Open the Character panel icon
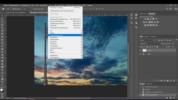The width and height of the screenshot is (178, 100). (x=132, y=23)
